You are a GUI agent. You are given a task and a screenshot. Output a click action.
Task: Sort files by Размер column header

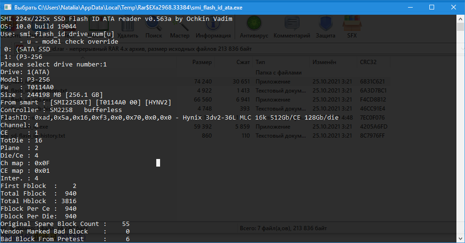click(x=202, y=62)
